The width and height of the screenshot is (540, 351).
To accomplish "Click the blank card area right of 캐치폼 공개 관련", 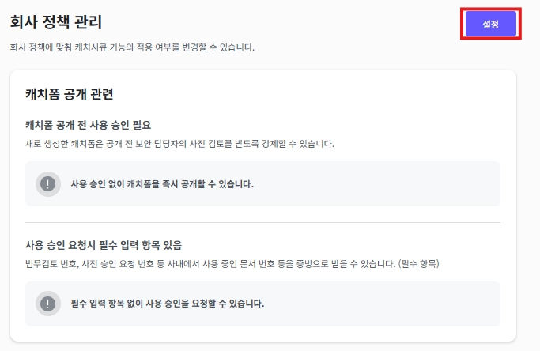I will click(x=316, y=94).
